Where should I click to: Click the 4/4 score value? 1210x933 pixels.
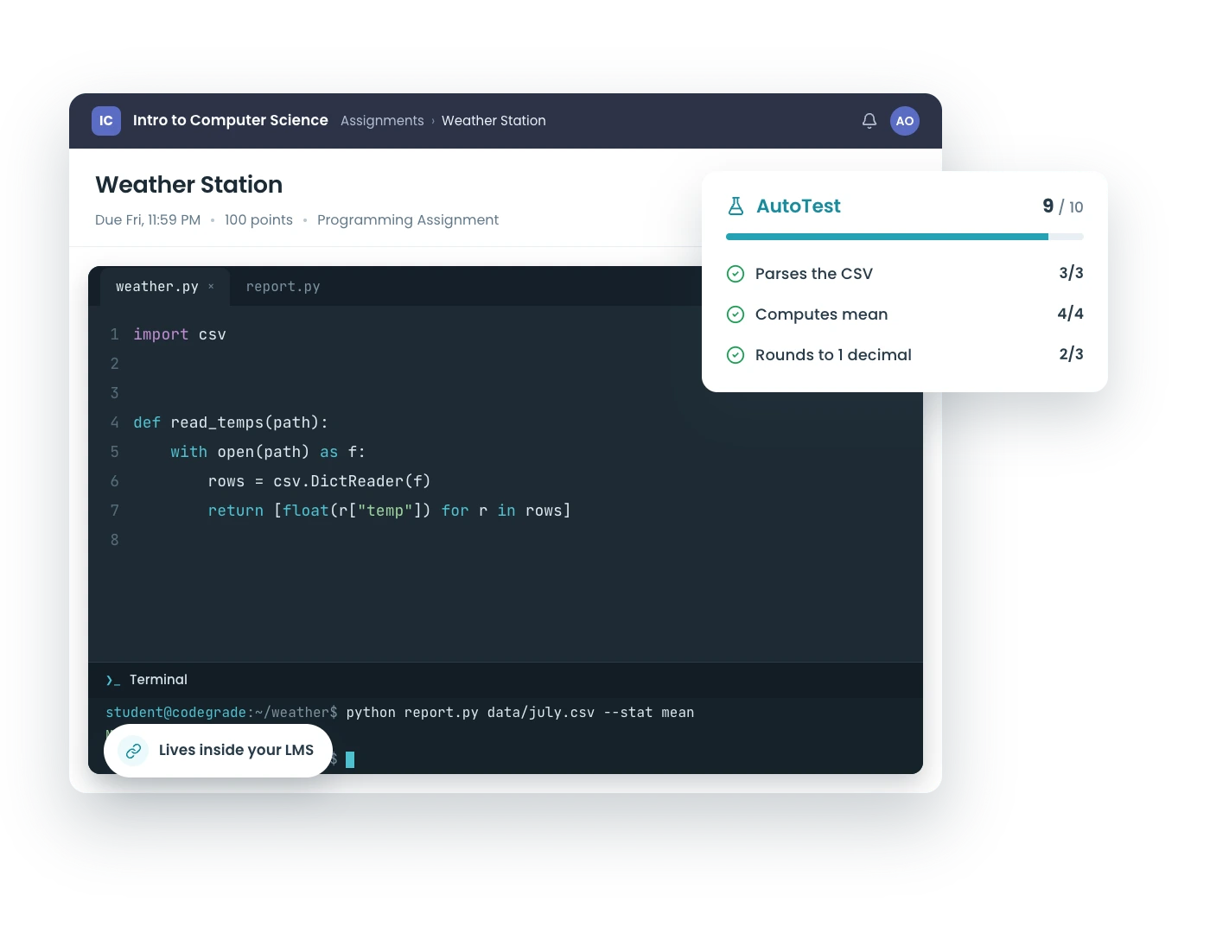point(1070,314)
